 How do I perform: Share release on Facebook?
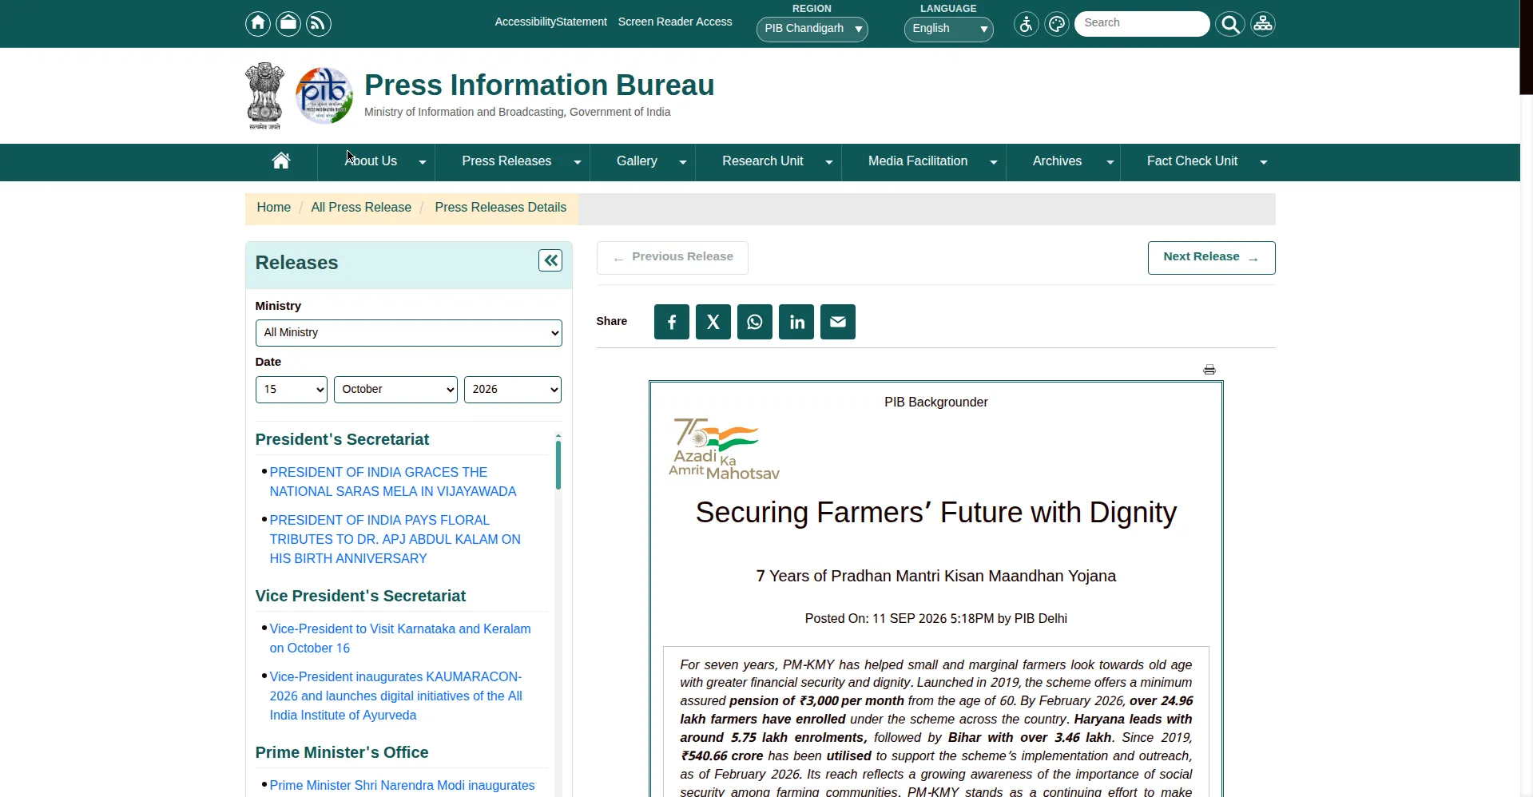coord(672,322)
